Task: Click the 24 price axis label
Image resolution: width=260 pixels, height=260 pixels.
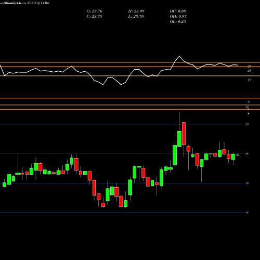Action: tap(247, 154)
